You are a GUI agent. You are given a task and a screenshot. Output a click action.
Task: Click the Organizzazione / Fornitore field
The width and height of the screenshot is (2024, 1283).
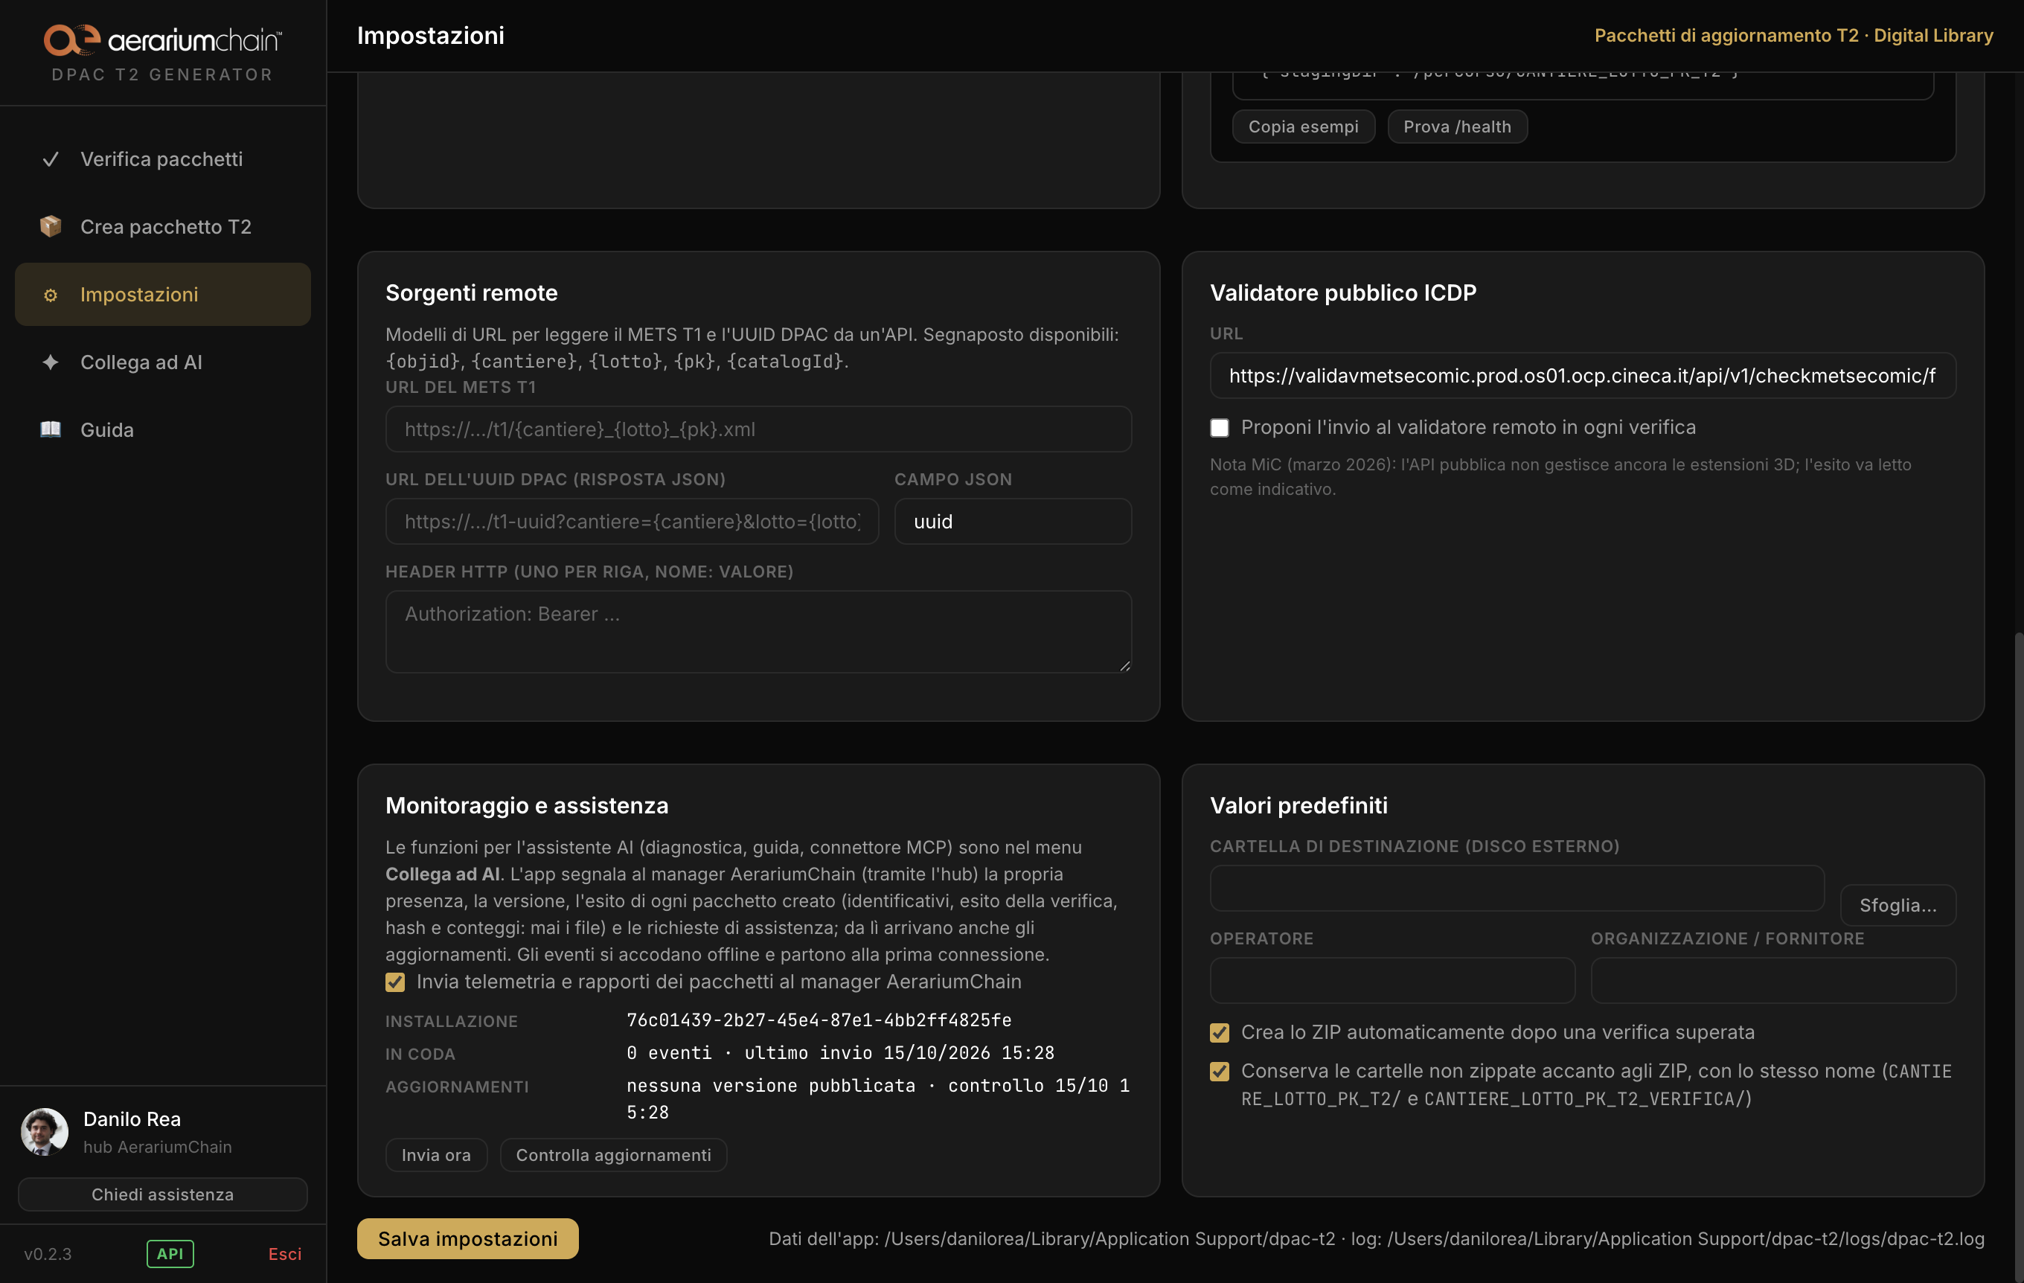1772,980
